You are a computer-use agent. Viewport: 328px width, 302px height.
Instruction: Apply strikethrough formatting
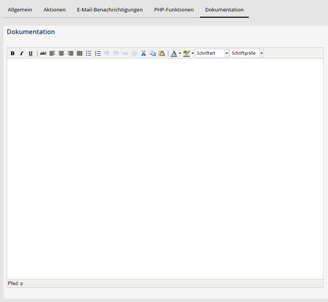coord(43,53)
